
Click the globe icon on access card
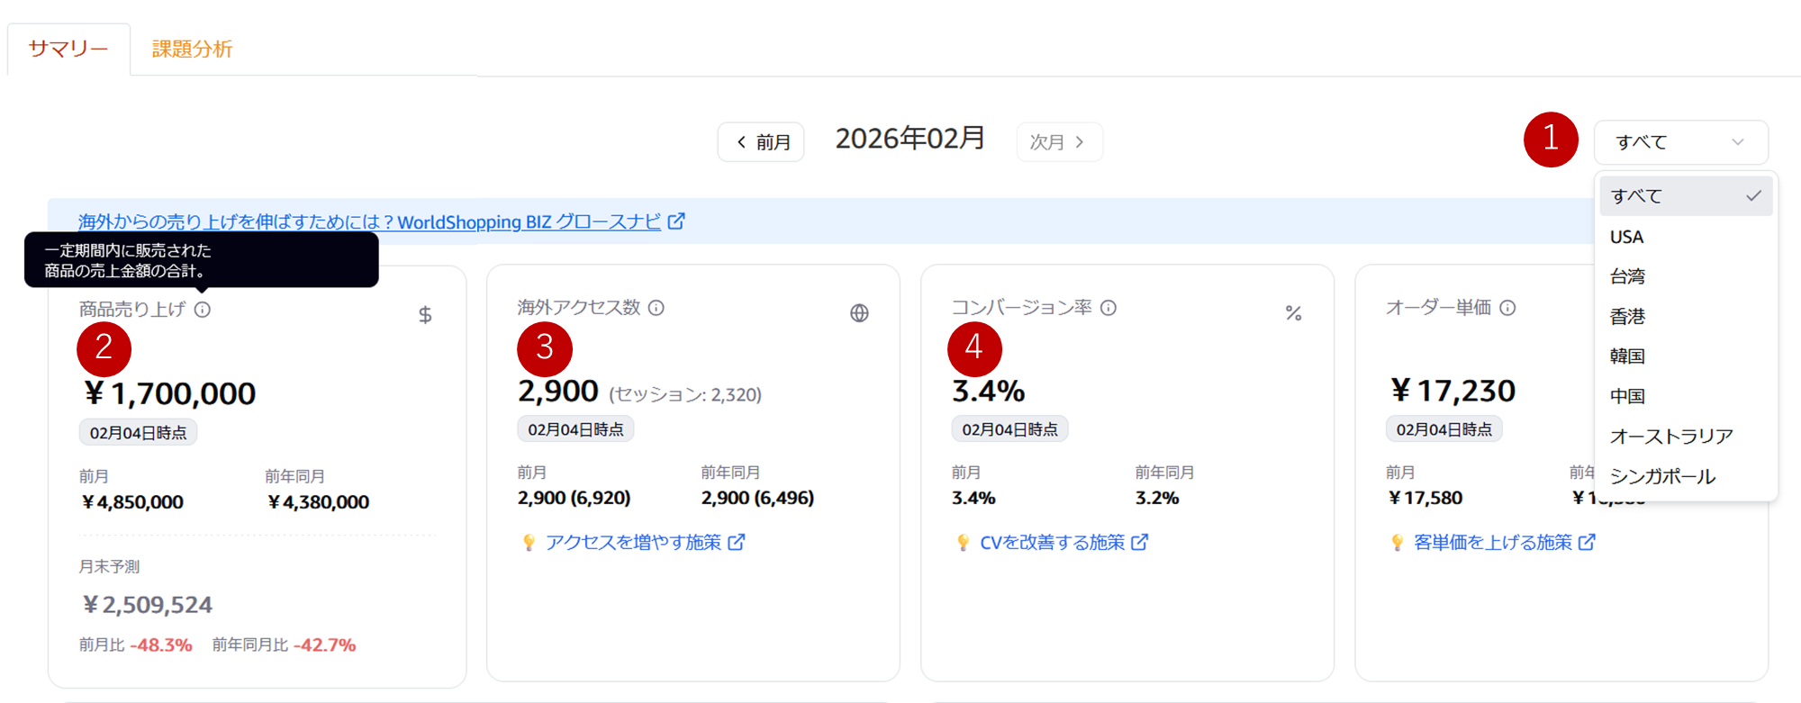pyautogui.click(x=859, y=313)
